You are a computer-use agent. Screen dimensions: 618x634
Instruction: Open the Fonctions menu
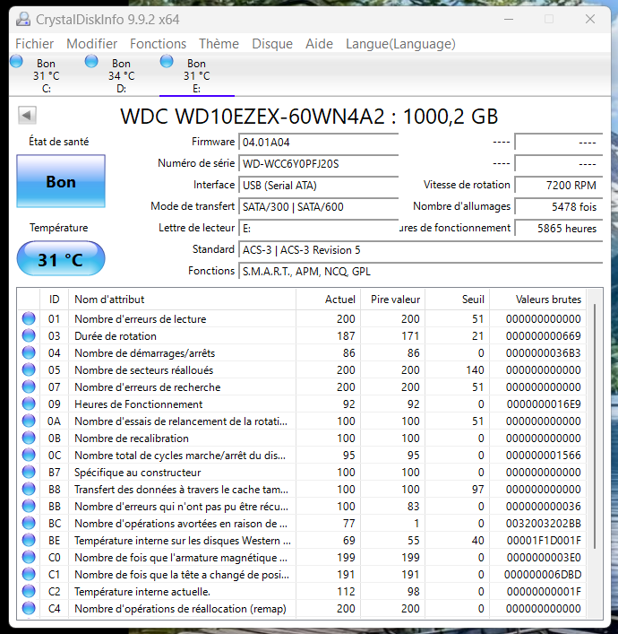click(x=158, y=44)
